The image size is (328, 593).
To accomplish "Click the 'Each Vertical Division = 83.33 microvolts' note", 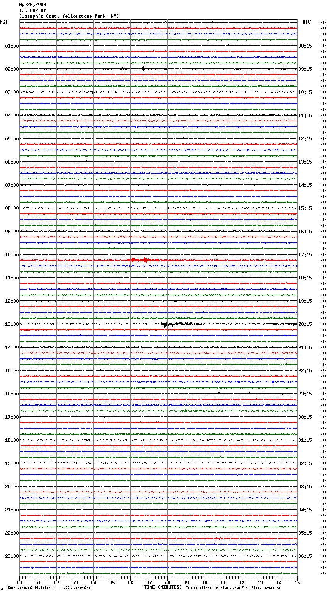I will (49, 588).
